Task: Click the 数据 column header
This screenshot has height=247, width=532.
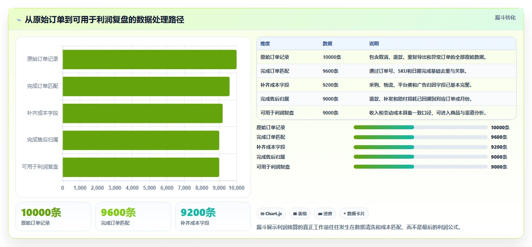Action: pyautogui.click(x=327, y=44)
